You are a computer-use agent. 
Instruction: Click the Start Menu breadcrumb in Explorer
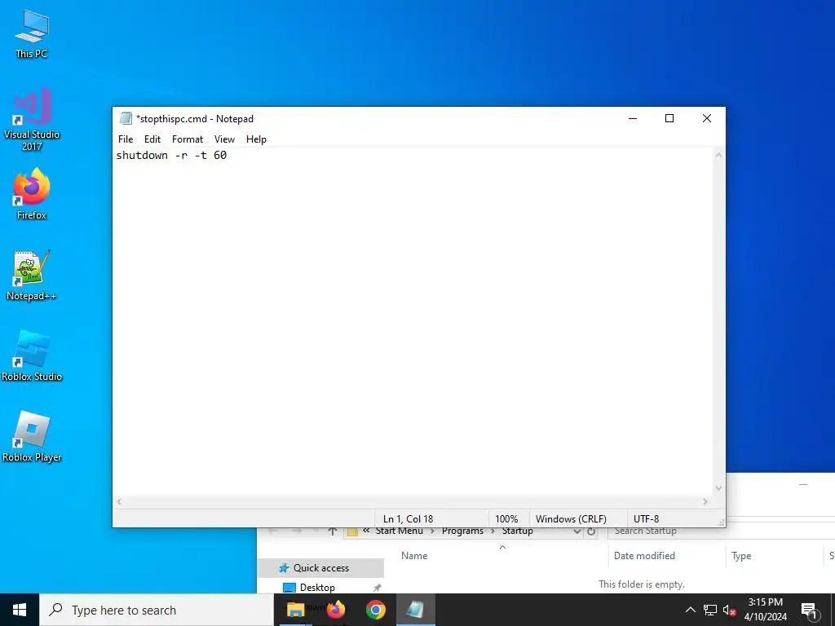[399, 531]
